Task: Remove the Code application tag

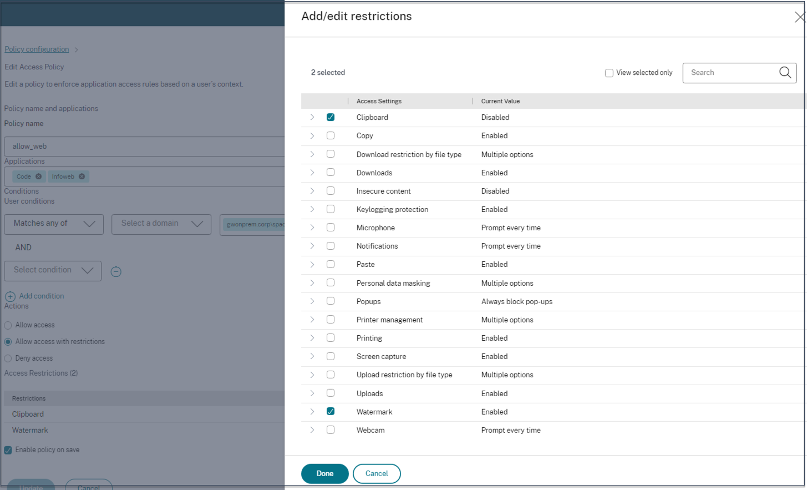Action: pos(38,176)
